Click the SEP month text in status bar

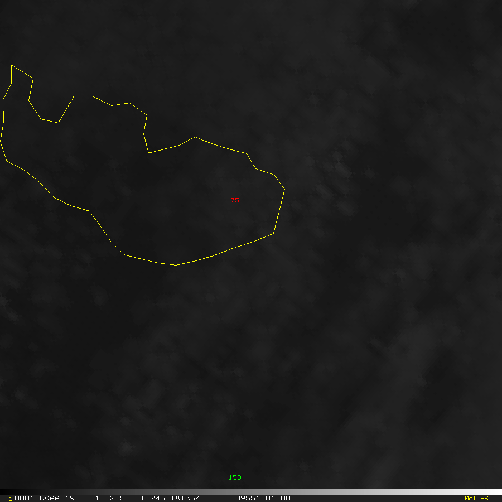click(x=126, y=498)
